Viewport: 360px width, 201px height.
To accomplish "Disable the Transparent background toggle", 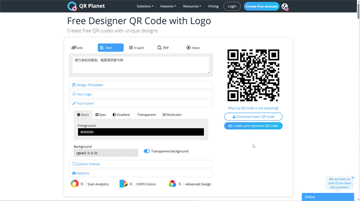I will (x=147, y=151).
